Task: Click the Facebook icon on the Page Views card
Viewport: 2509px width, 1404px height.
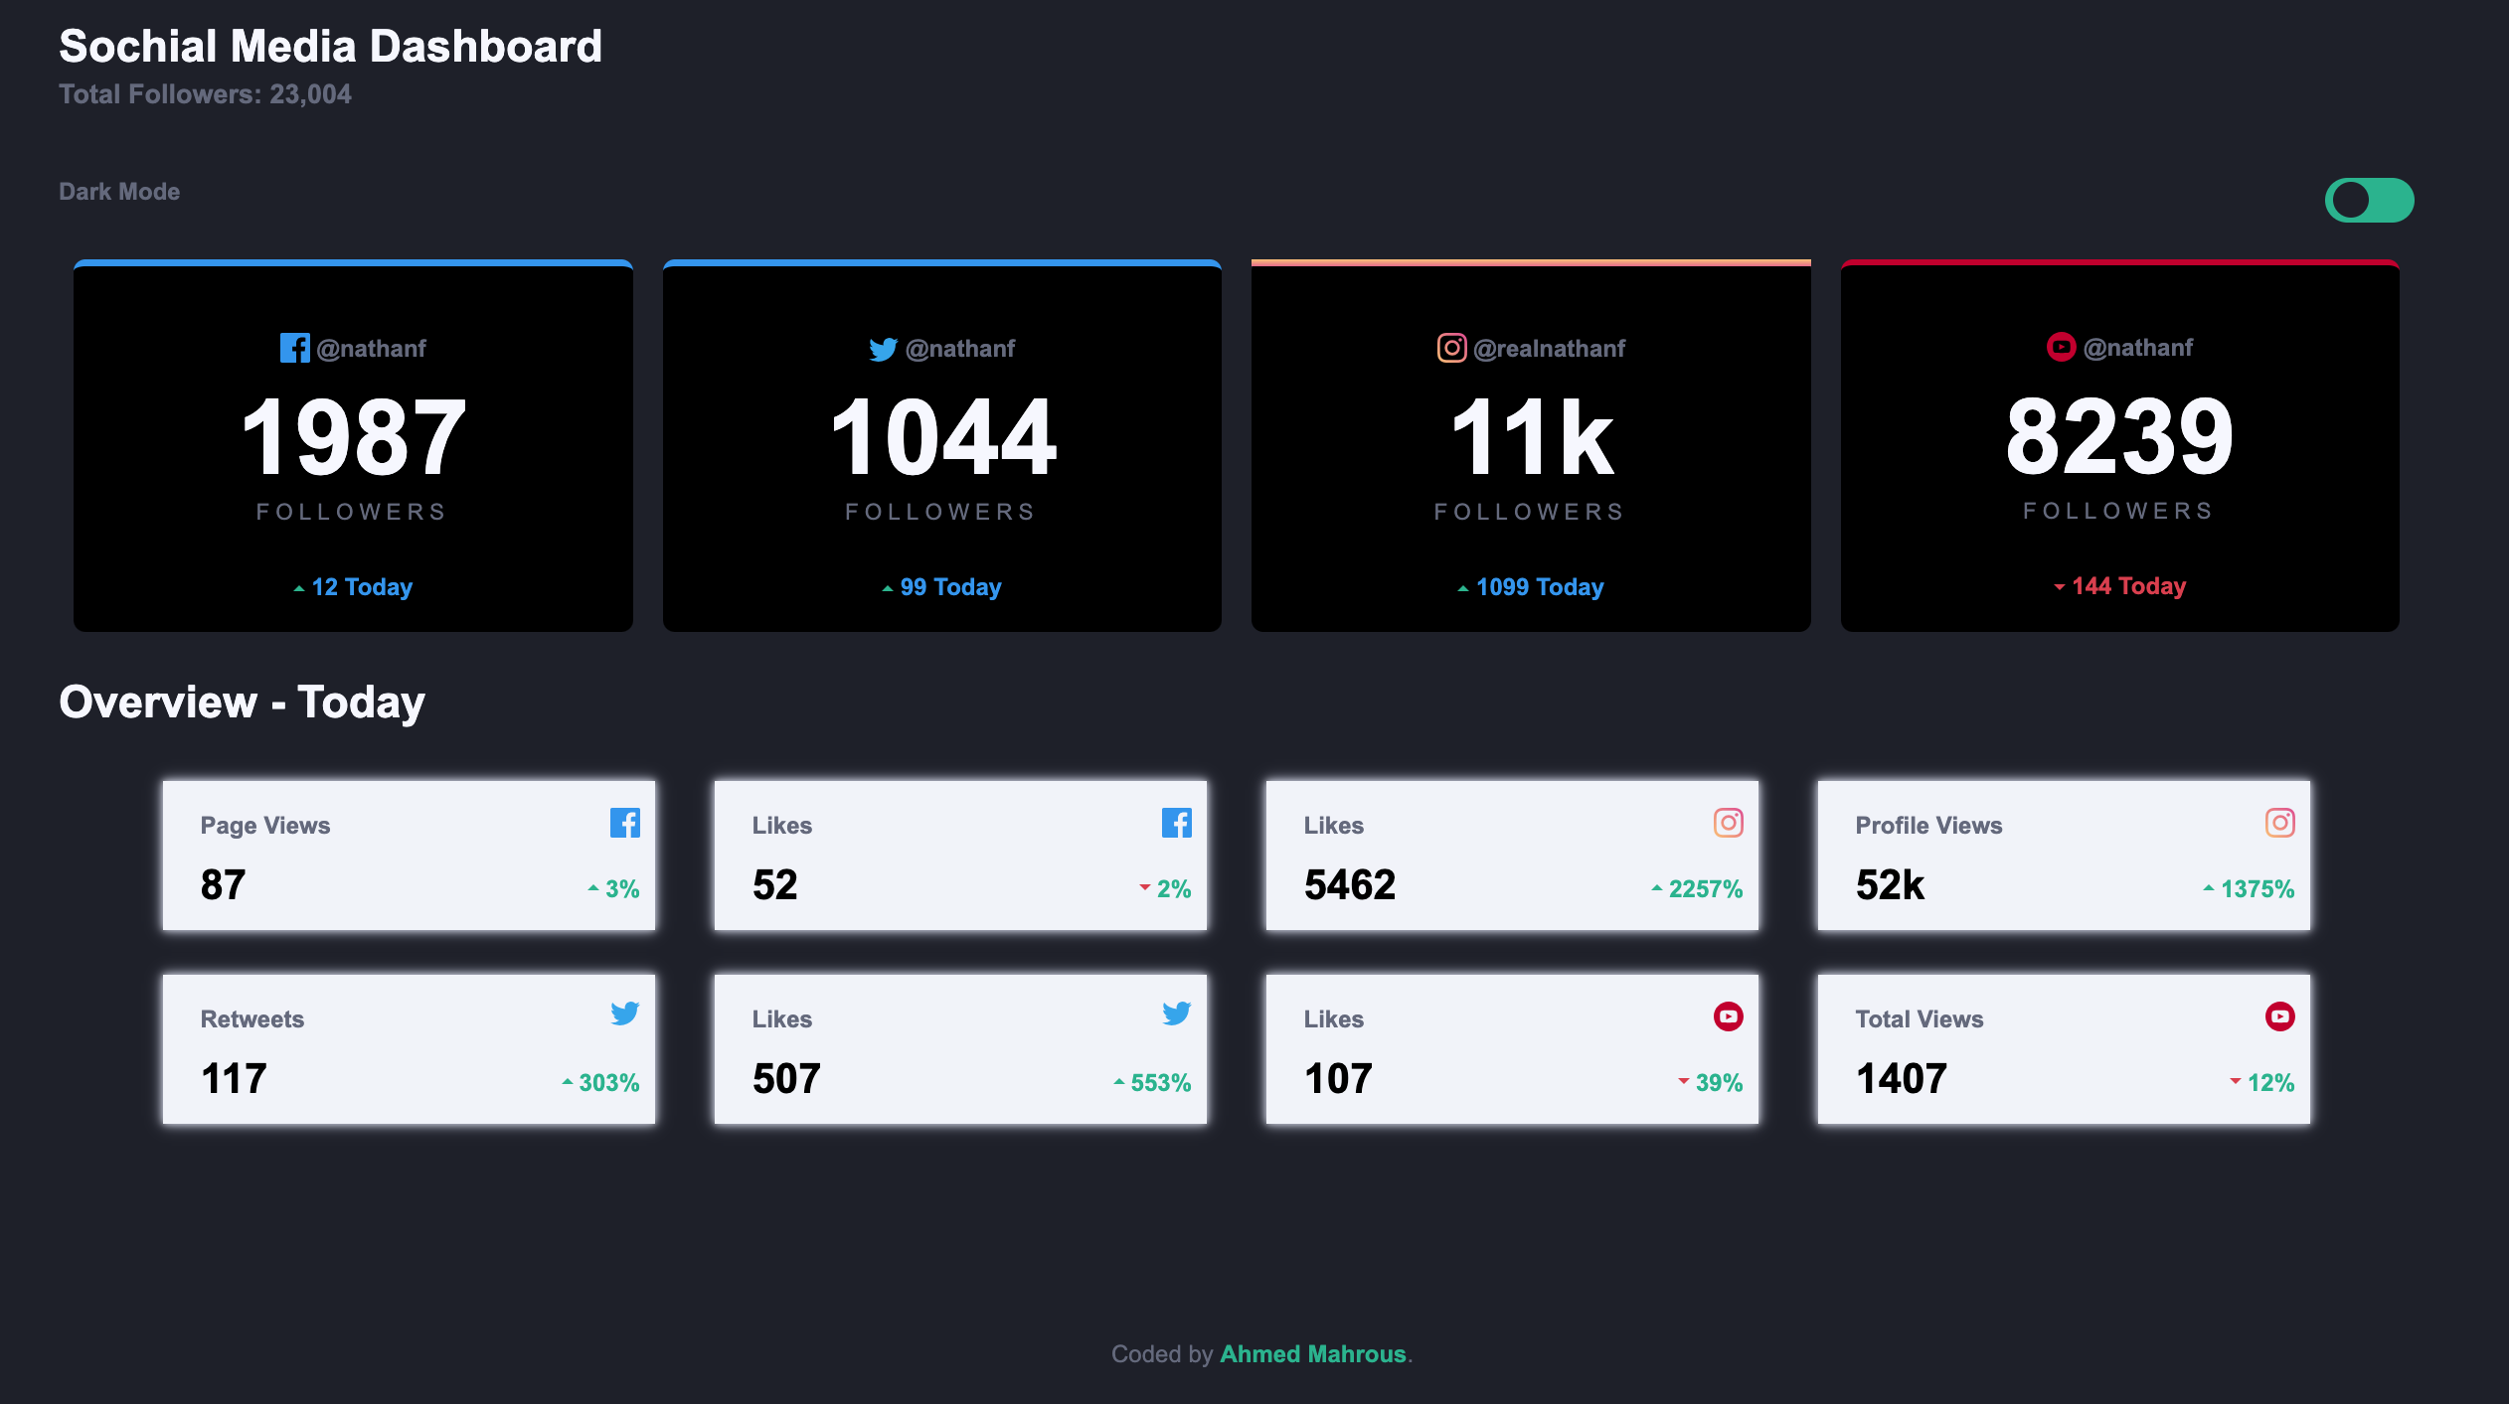Action: pos(624,823)
